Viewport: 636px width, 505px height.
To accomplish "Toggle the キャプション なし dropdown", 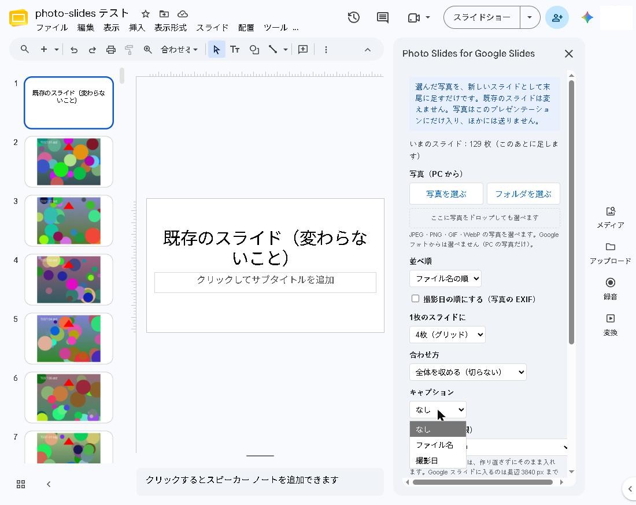I will click(x=438, y=409).
